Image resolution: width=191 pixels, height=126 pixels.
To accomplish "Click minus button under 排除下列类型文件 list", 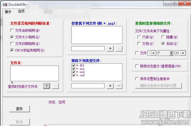I will click(119, 86).
